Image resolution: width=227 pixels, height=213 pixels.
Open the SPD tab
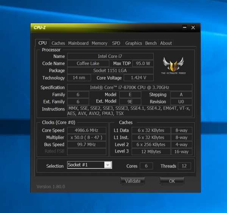(x=116, y=43)
